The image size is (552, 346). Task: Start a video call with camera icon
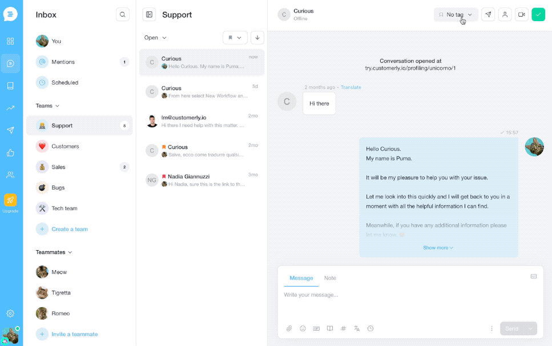521,14
